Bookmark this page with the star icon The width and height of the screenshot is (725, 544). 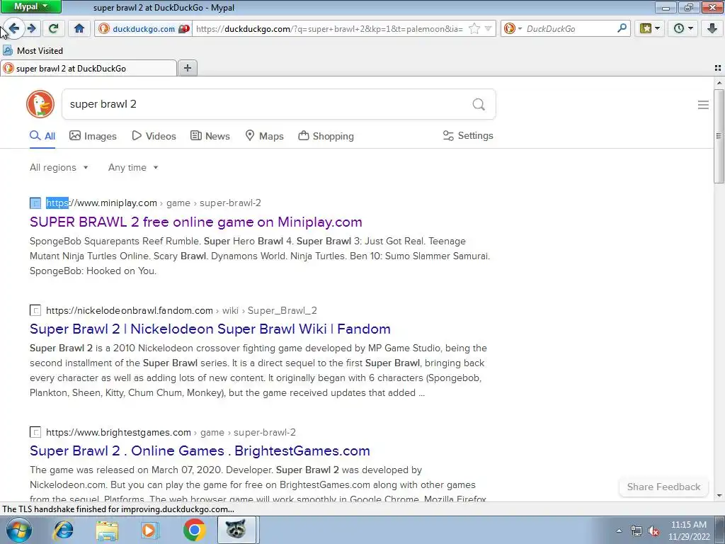[474, 28]
